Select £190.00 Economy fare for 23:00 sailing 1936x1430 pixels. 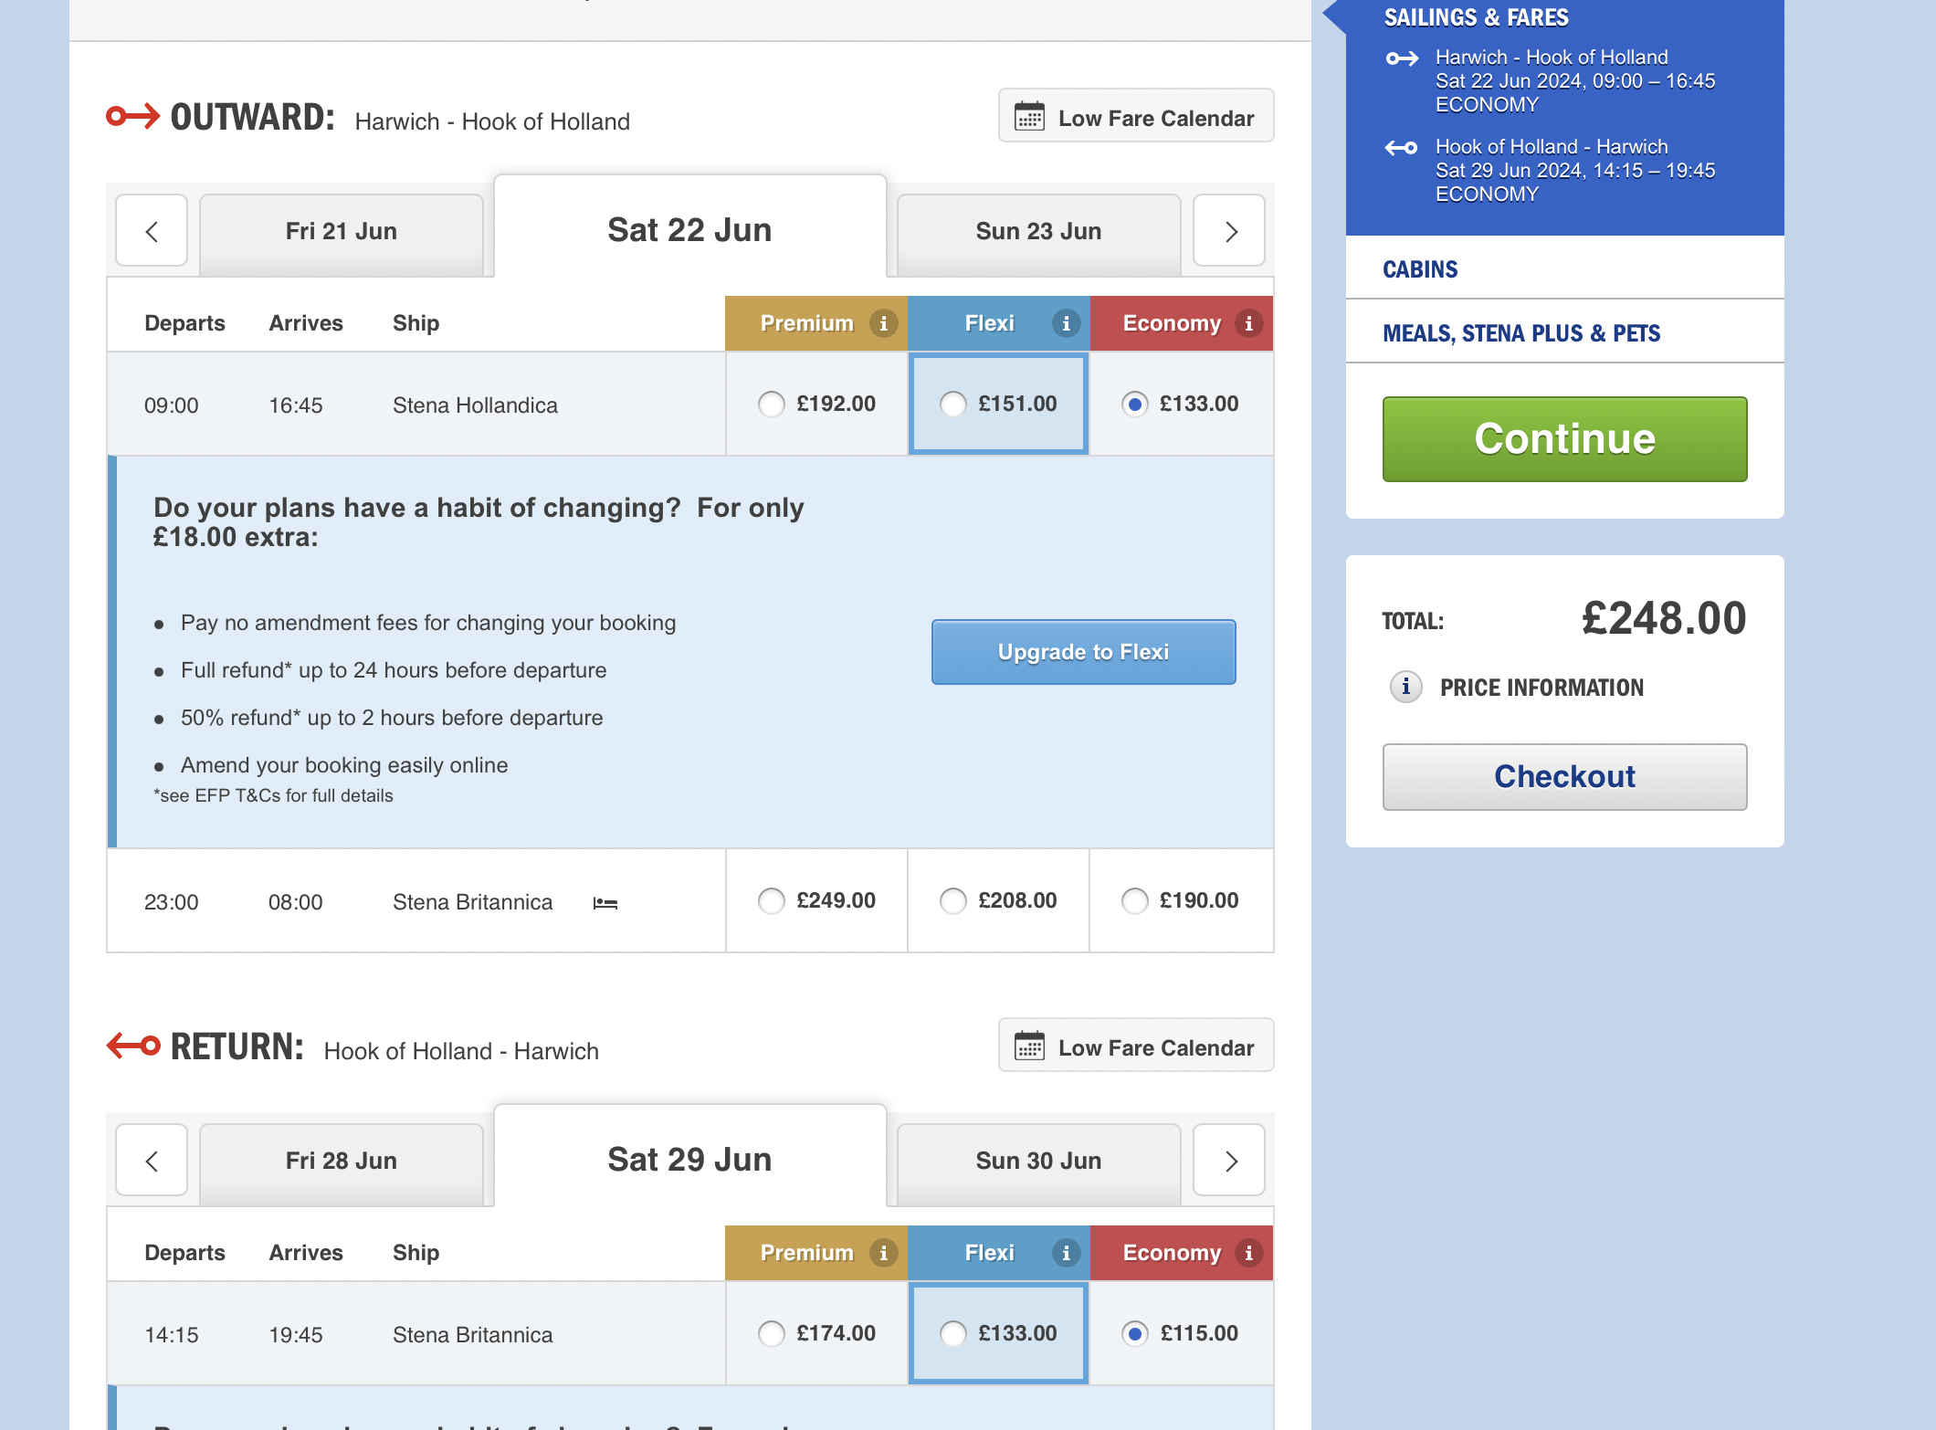point(1135,900)
